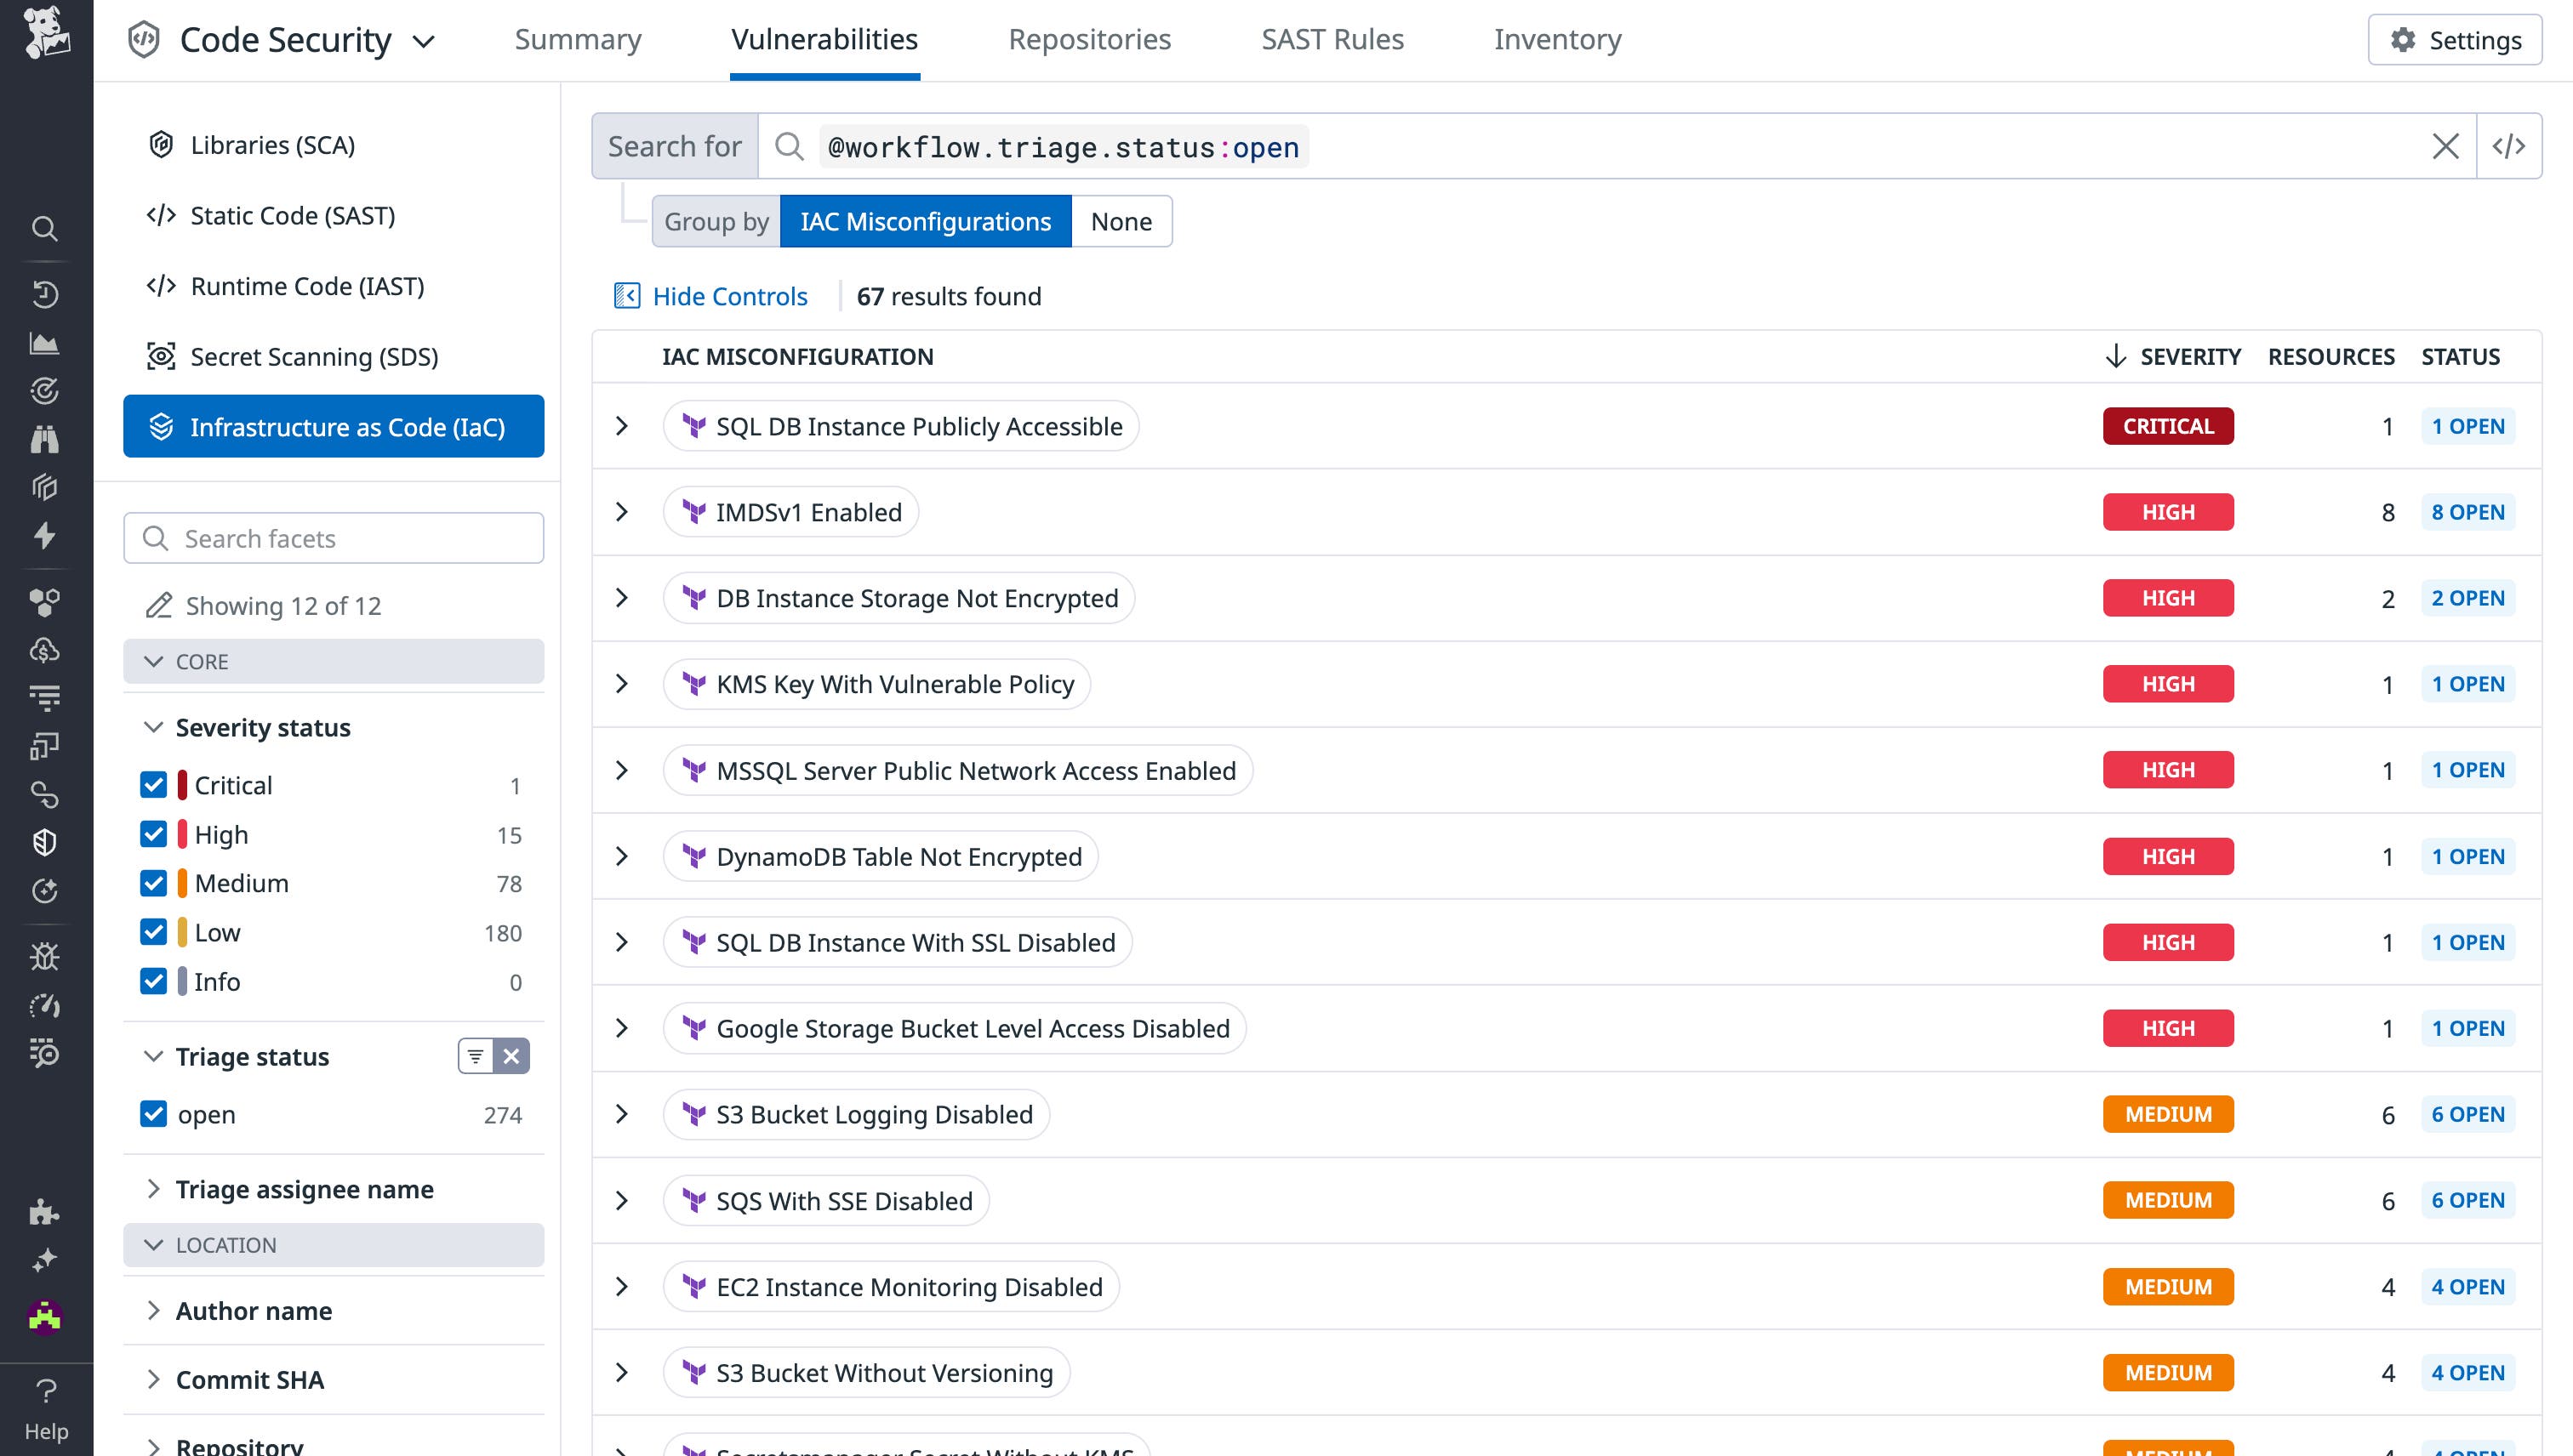
Task: Click in the Search facets field
Action: (334, 538)
